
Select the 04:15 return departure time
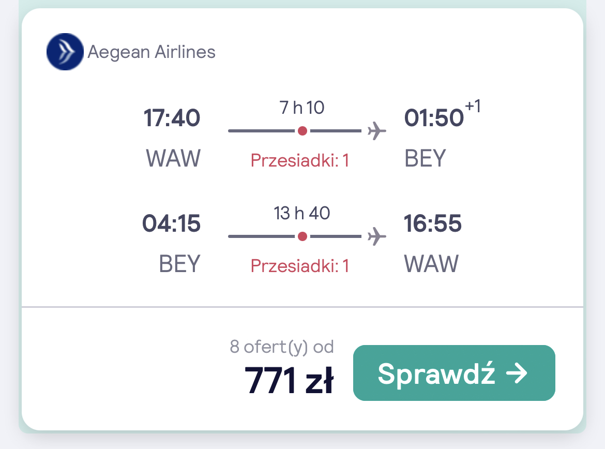[171, 223]
